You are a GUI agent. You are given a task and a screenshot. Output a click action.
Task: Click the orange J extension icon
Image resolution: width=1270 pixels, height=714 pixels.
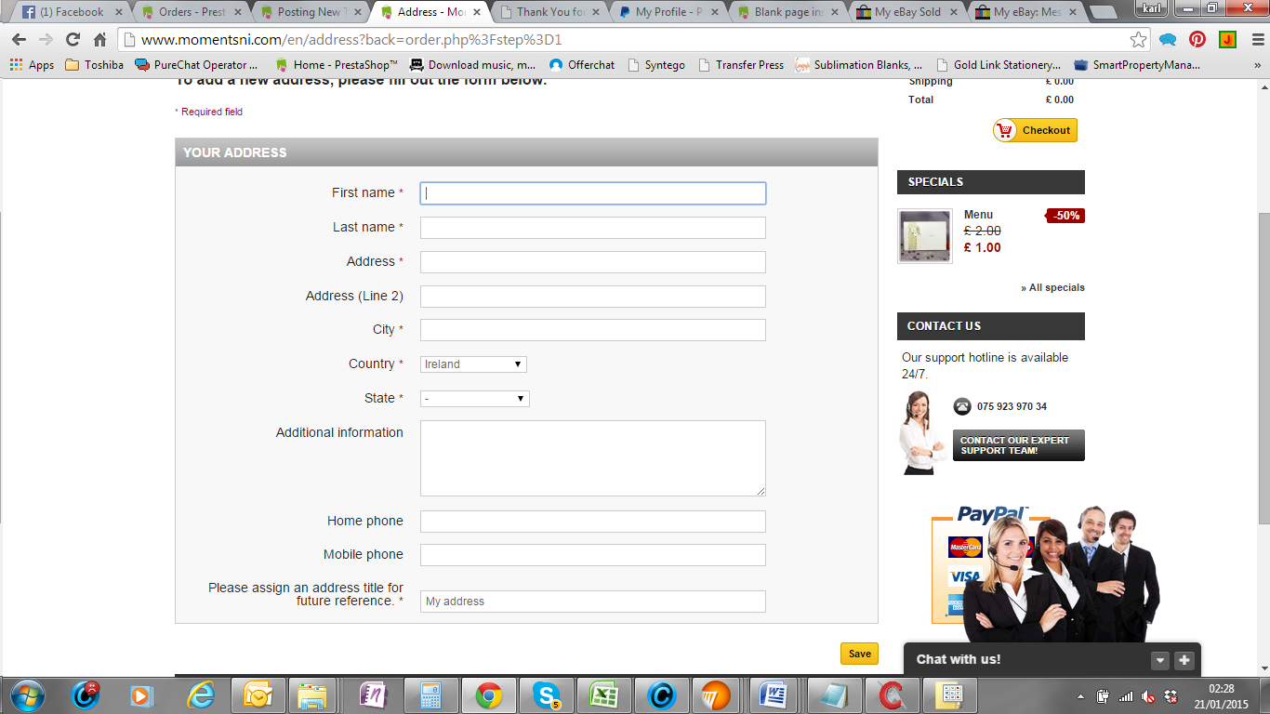[x=1227, y=40]
